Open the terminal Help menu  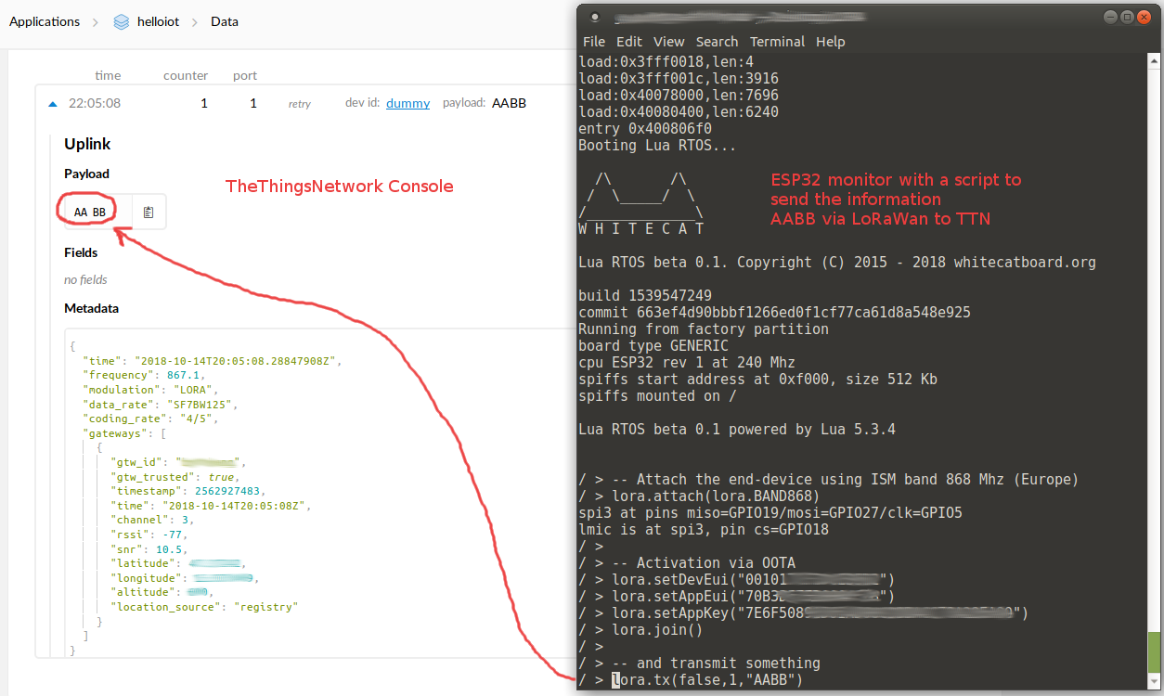[831, 42]
